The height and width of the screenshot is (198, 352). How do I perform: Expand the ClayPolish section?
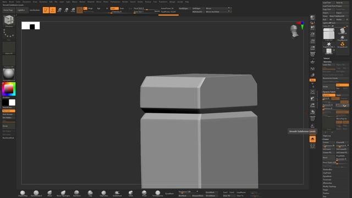point(327,173)
